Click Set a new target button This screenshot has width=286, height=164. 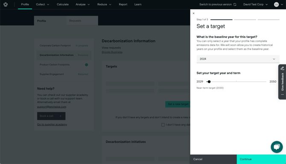point(178,104)
